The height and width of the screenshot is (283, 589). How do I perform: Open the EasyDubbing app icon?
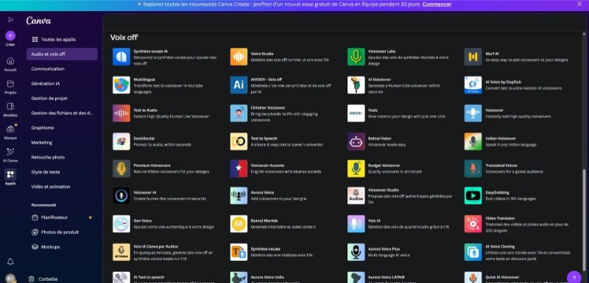coord(473,196)
